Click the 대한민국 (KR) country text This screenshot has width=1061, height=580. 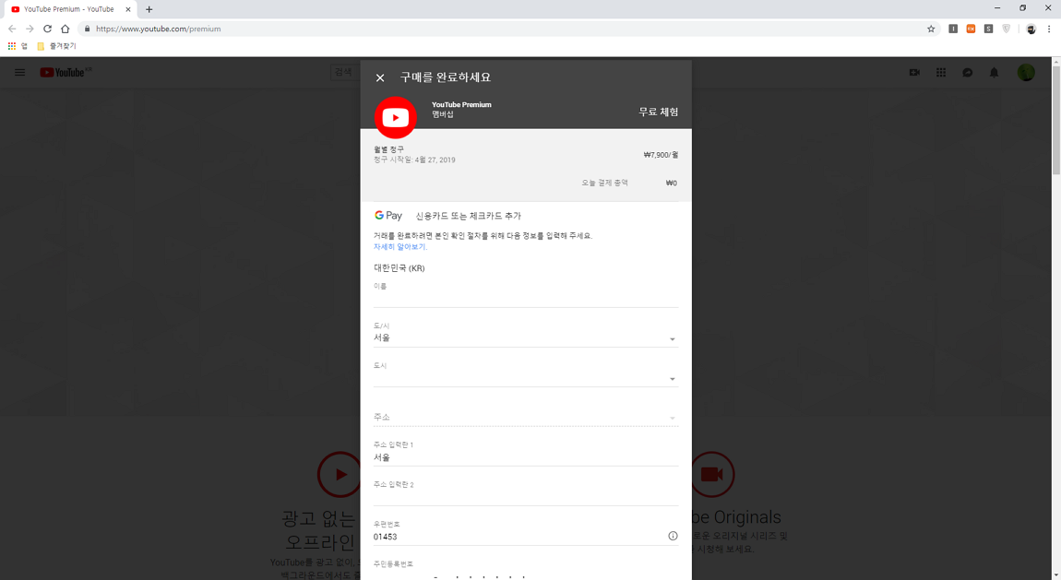point(399,268)
